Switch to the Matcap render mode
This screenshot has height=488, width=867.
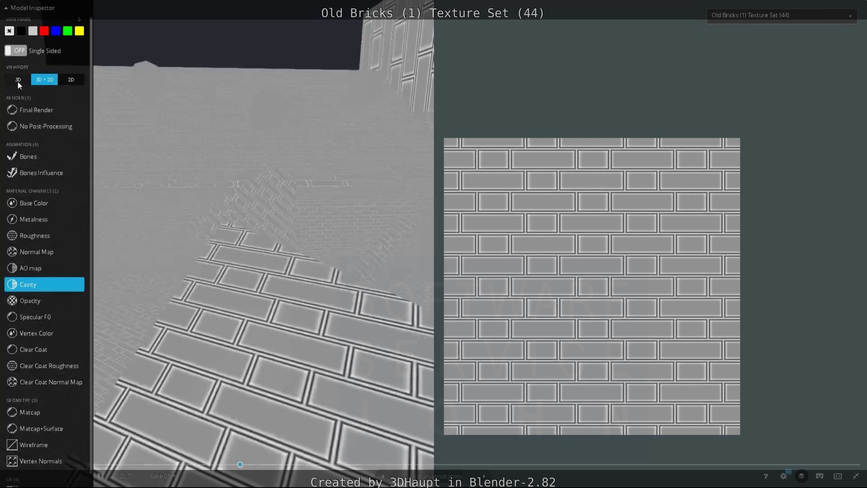(30, 412)
